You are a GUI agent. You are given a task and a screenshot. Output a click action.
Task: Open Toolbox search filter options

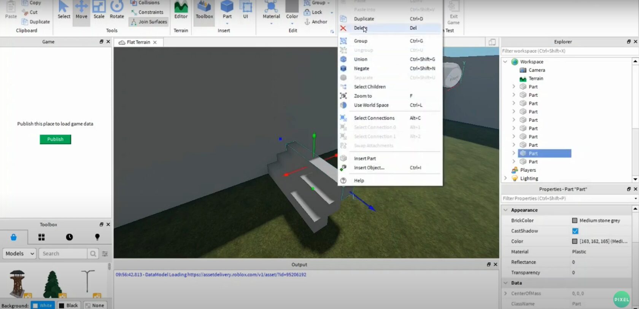coord(105,253)
